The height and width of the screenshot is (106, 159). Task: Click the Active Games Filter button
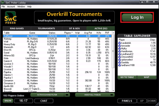click(x=47, y=95)
